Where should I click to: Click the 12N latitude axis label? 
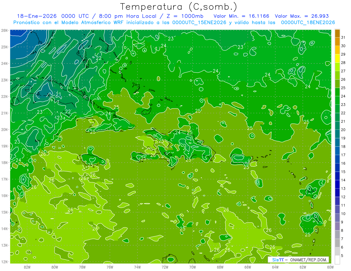(4, 262)
